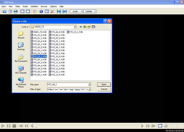
Task: Click the playback seek bar
Action: (x=87, y=126)
